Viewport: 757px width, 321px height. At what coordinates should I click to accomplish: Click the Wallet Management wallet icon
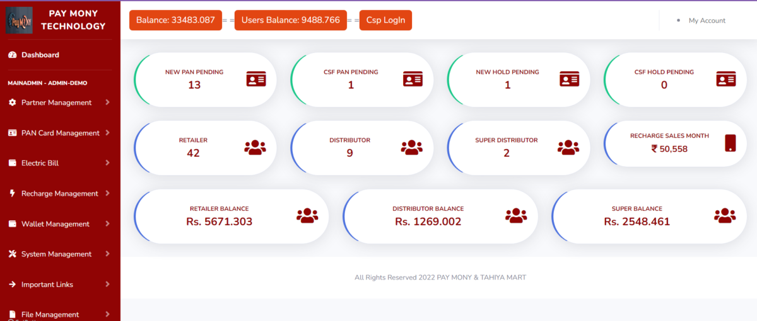(x=12, y=223)
